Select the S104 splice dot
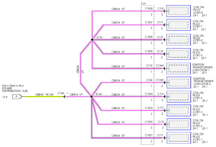The height and width of the screenshot is (147, 216). pos(92,97)
